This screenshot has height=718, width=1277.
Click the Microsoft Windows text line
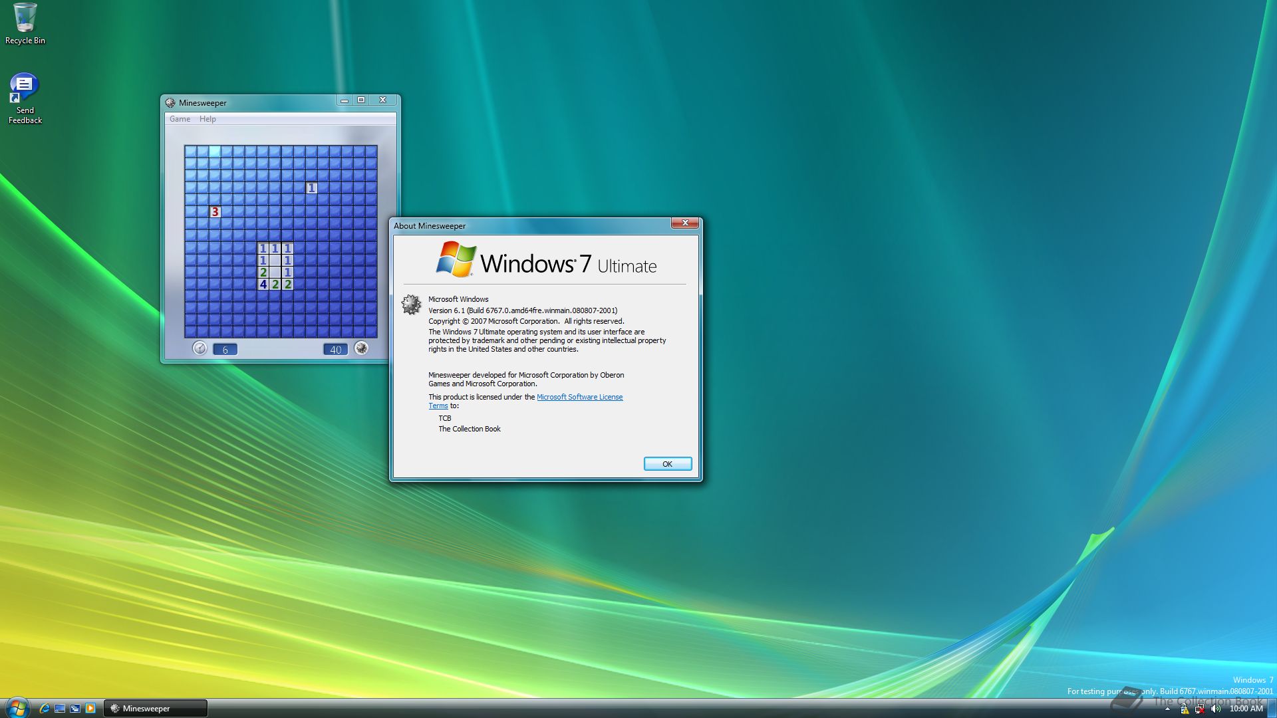point(458,299)
